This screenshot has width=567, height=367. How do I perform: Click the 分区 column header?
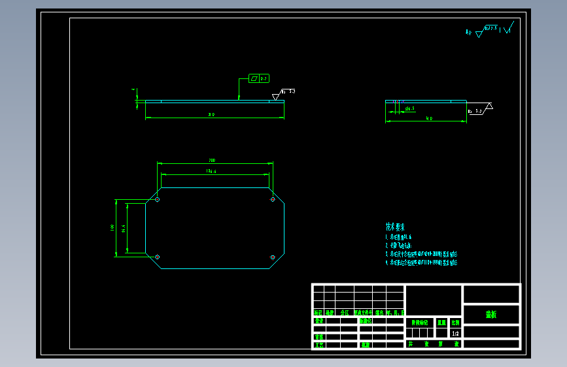(x=345, y=312)
